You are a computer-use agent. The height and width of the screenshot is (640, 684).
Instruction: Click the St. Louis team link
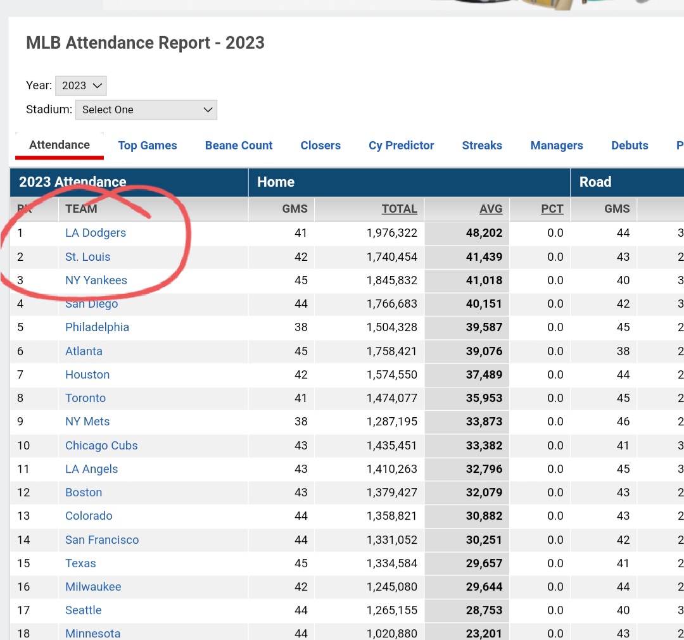pos(88,257)
